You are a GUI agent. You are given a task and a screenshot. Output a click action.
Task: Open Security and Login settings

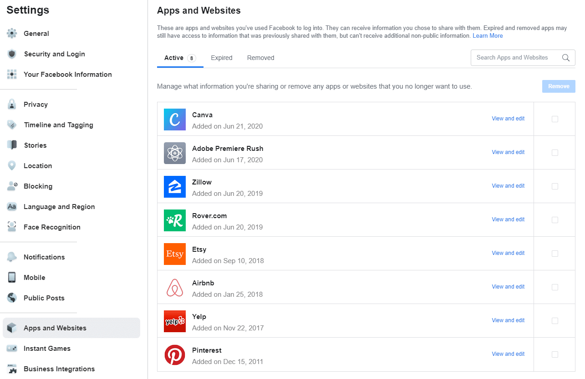coord(54,54)
